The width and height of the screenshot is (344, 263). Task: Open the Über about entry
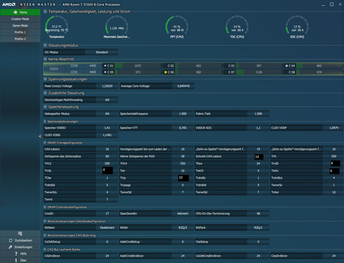[x=20, y=260]
